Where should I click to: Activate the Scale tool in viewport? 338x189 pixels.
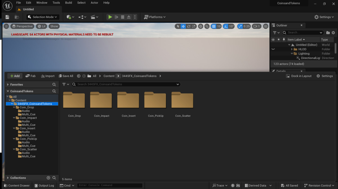[194, 26]
